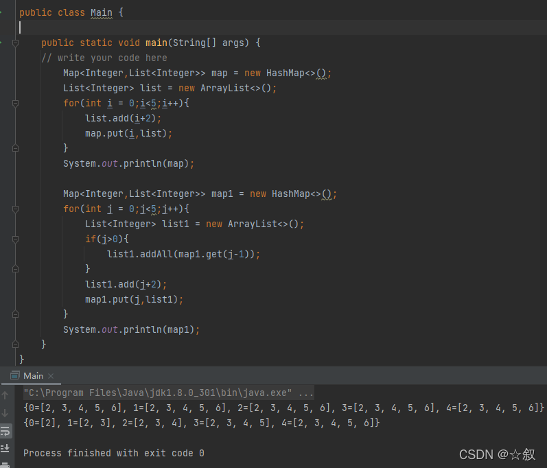This screenshot has width=547, height=468.
Task: Place cursor on the empty line under class Main
Action: [x=283, y=27]
